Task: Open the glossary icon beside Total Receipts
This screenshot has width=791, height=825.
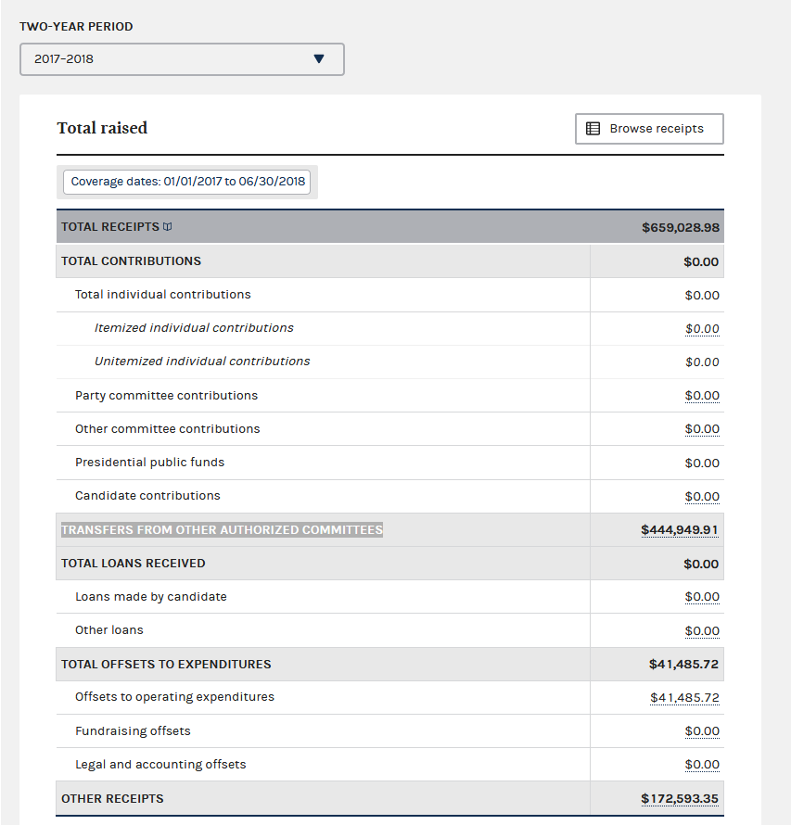Action: click(167, 227)
